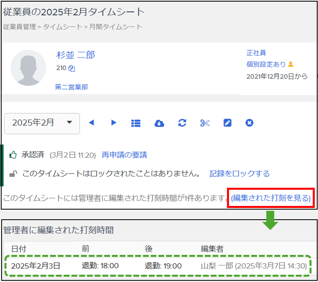The image size is (318, 282).
Task: Open 編集された打刻を見る link
Action: coord(271,198)
